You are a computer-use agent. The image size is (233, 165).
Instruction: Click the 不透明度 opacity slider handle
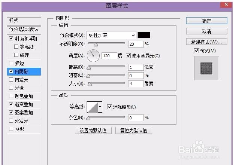pos(96,45)
